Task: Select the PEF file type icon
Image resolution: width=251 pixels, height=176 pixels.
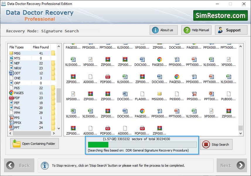Action: (x=11, y=103)
